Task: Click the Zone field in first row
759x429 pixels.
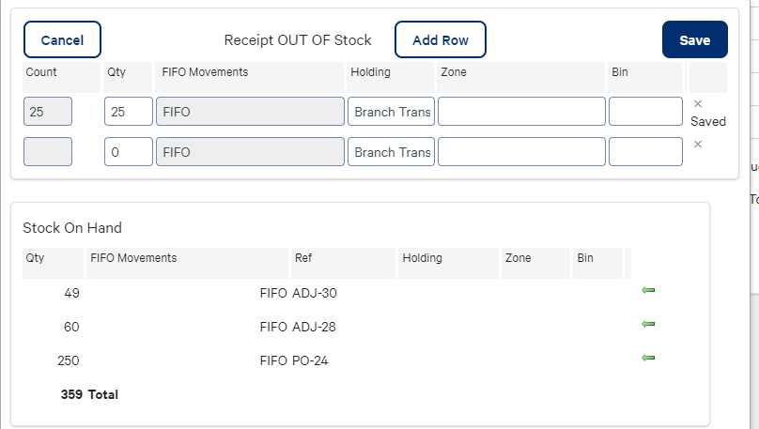Action: [x=521, y=112]
